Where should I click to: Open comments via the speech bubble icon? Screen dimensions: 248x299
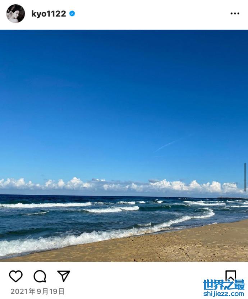pyautogui.click(x=40, y=276)
